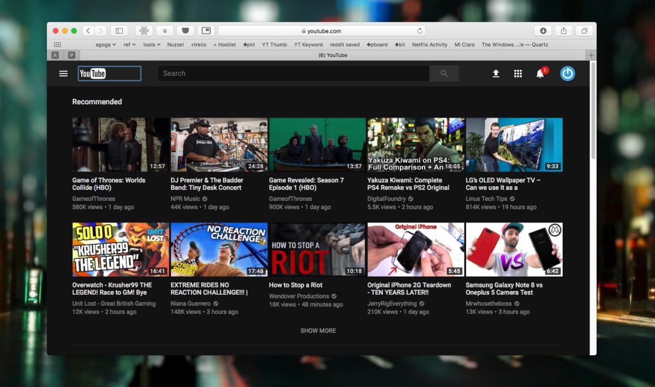Viewport: 655px width, 387px height.
Task: Click the SHOW MORE button
Action: click(318, 331)
